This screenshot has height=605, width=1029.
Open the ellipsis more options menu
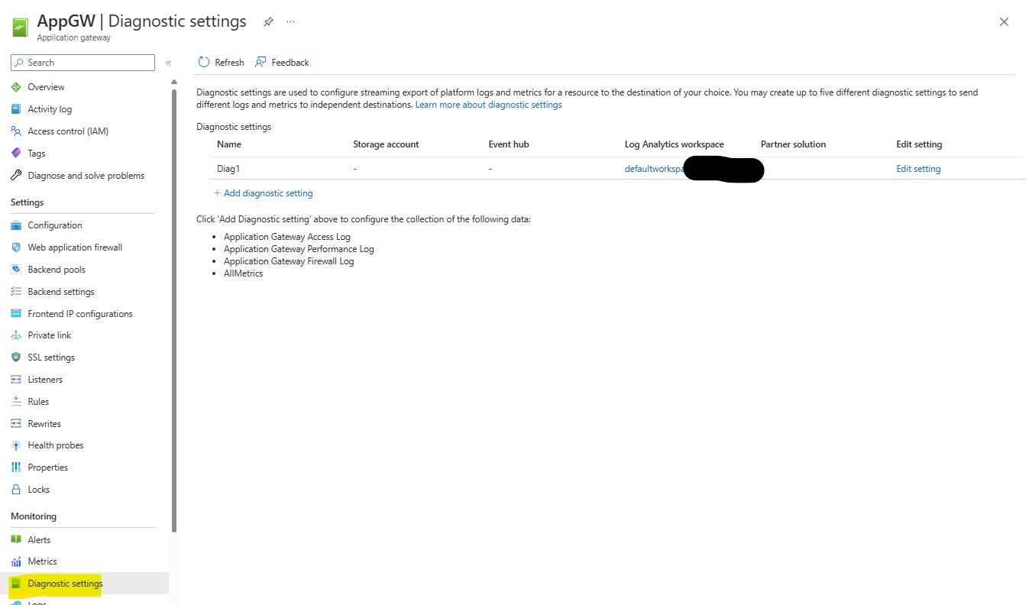290,22
